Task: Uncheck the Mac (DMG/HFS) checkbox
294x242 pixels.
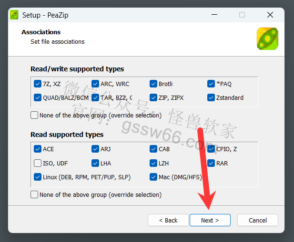Action: tap(153, 177)
